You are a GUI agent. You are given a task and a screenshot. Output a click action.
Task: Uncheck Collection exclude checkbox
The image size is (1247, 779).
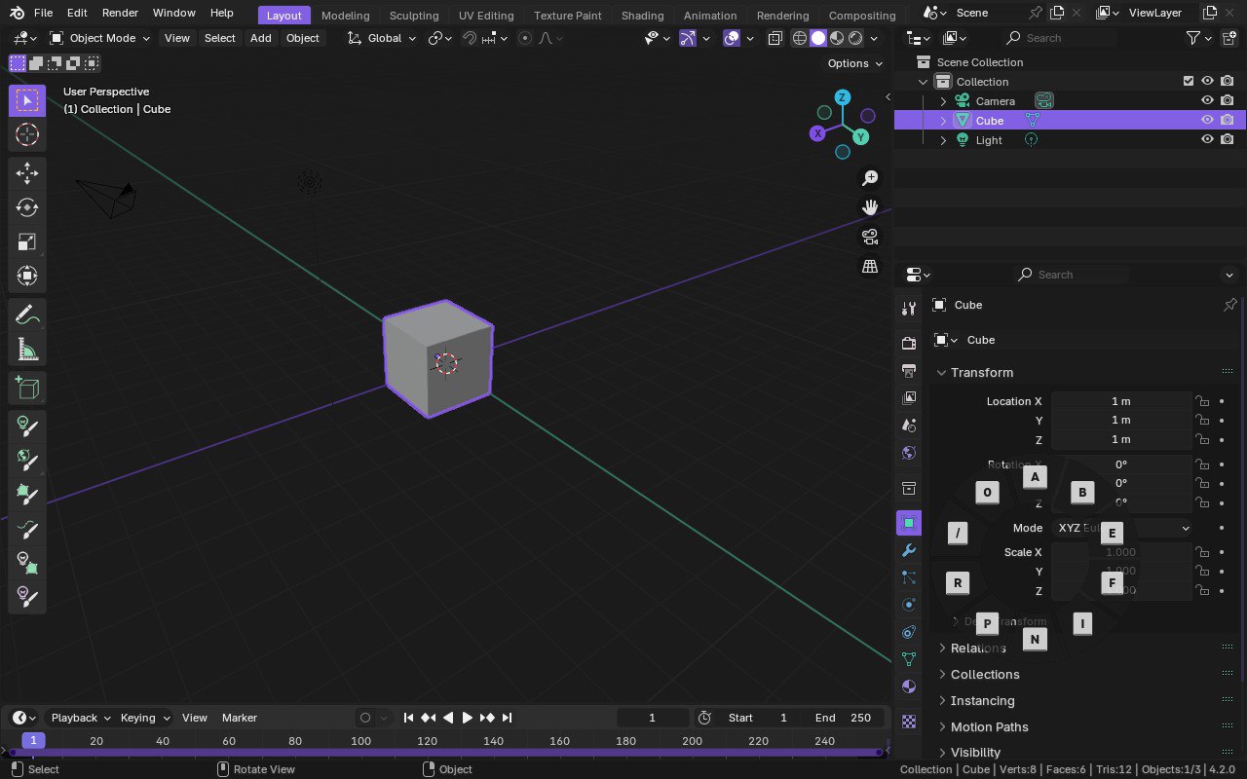[1188, 81]
